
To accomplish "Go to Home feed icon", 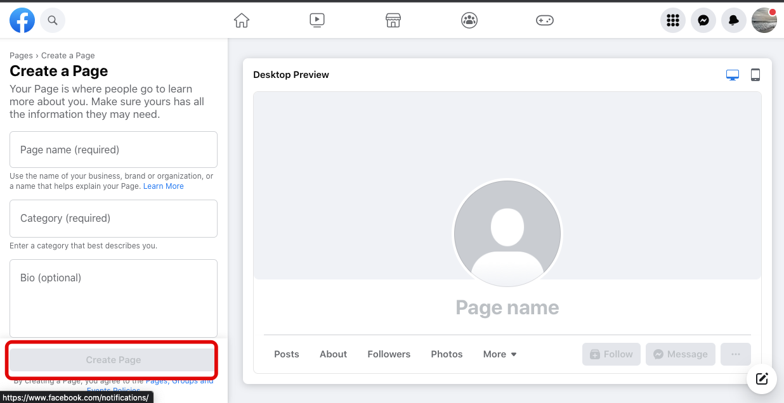I will [242, 20].
